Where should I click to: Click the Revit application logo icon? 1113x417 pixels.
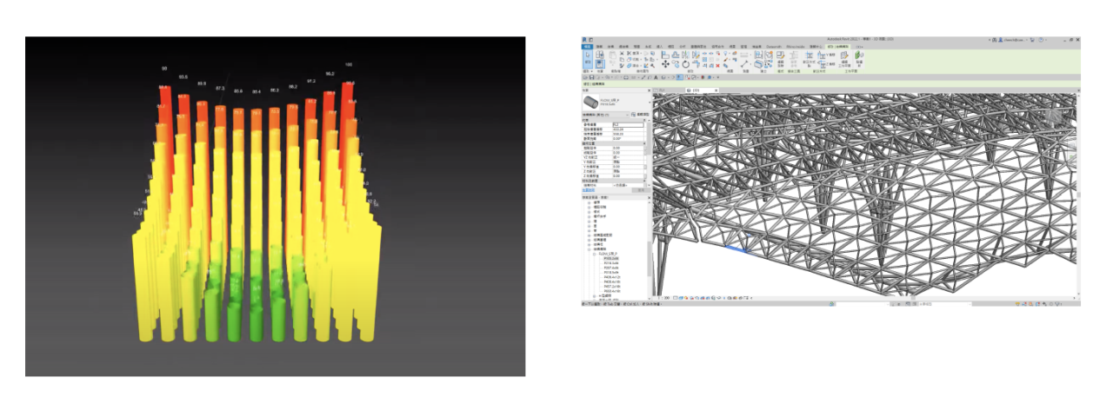(584, 39)
